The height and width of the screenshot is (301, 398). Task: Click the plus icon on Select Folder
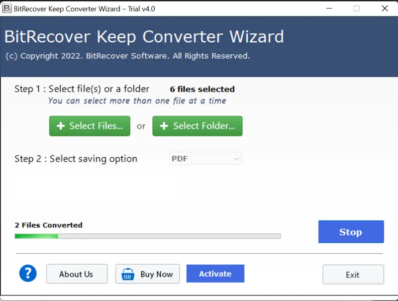point(164,126)
